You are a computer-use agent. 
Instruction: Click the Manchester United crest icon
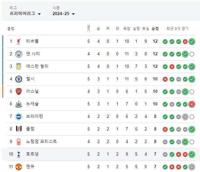pyautogui.click(x=19, y=167)
